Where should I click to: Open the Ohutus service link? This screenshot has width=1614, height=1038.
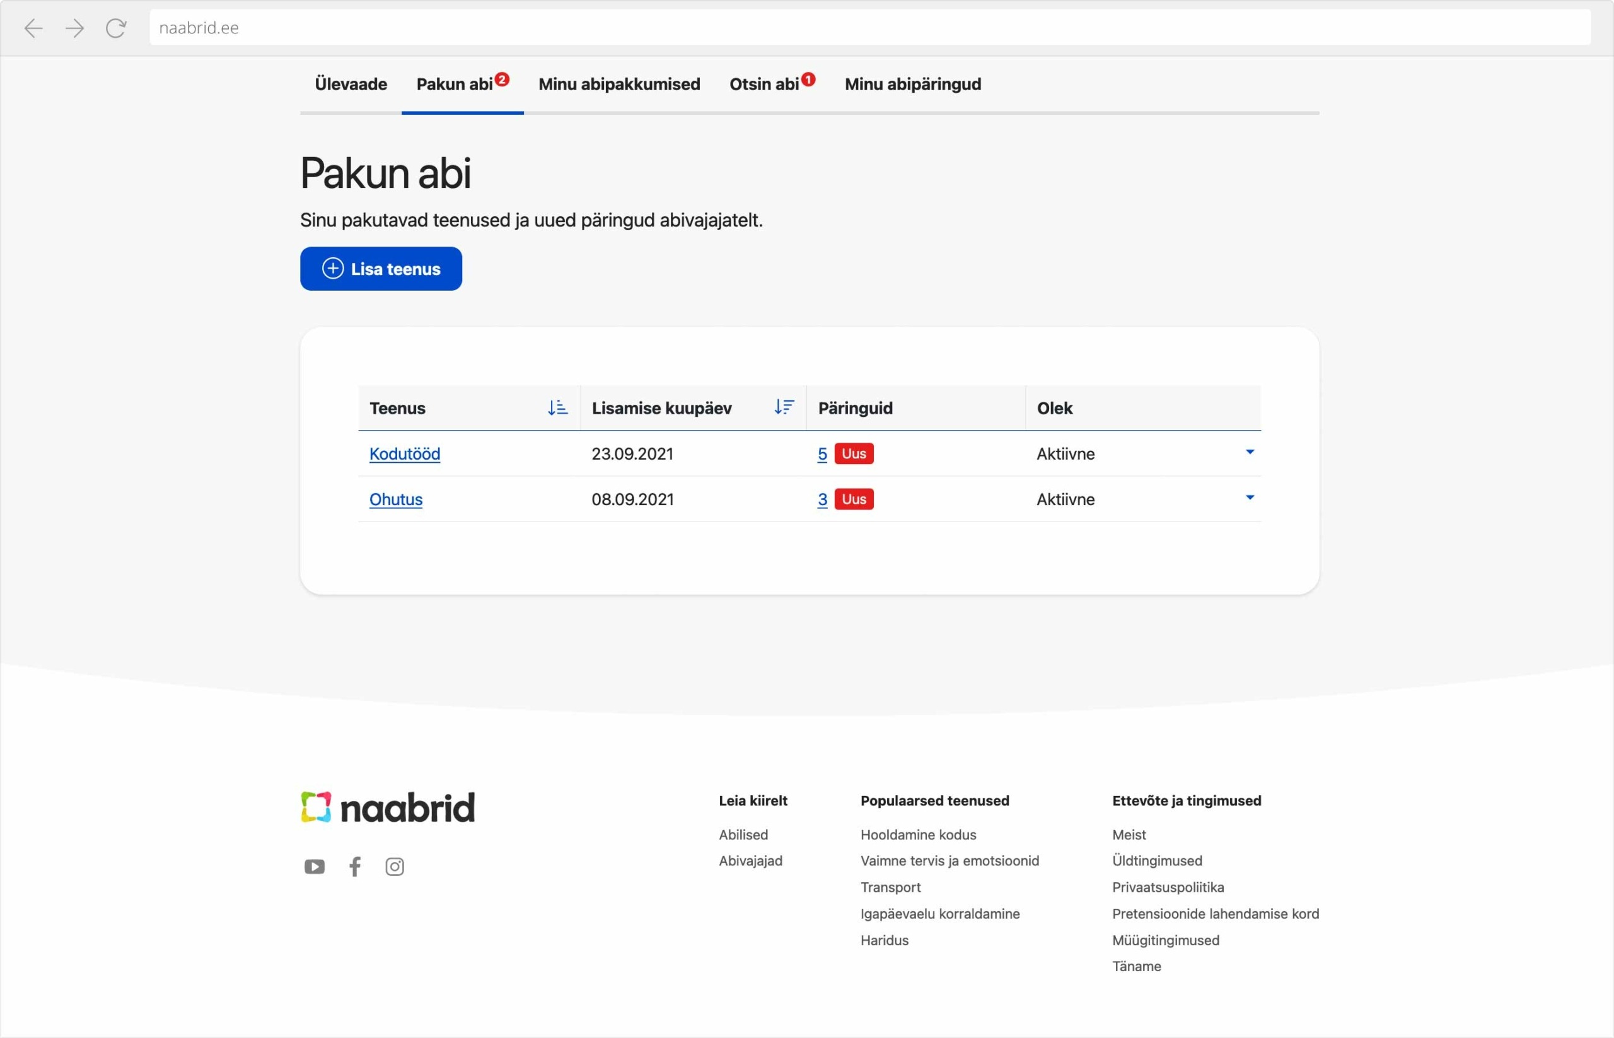click(x=395, y=499)
